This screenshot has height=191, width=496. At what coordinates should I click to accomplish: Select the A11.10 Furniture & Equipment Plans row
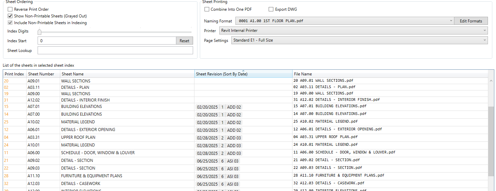92,176
